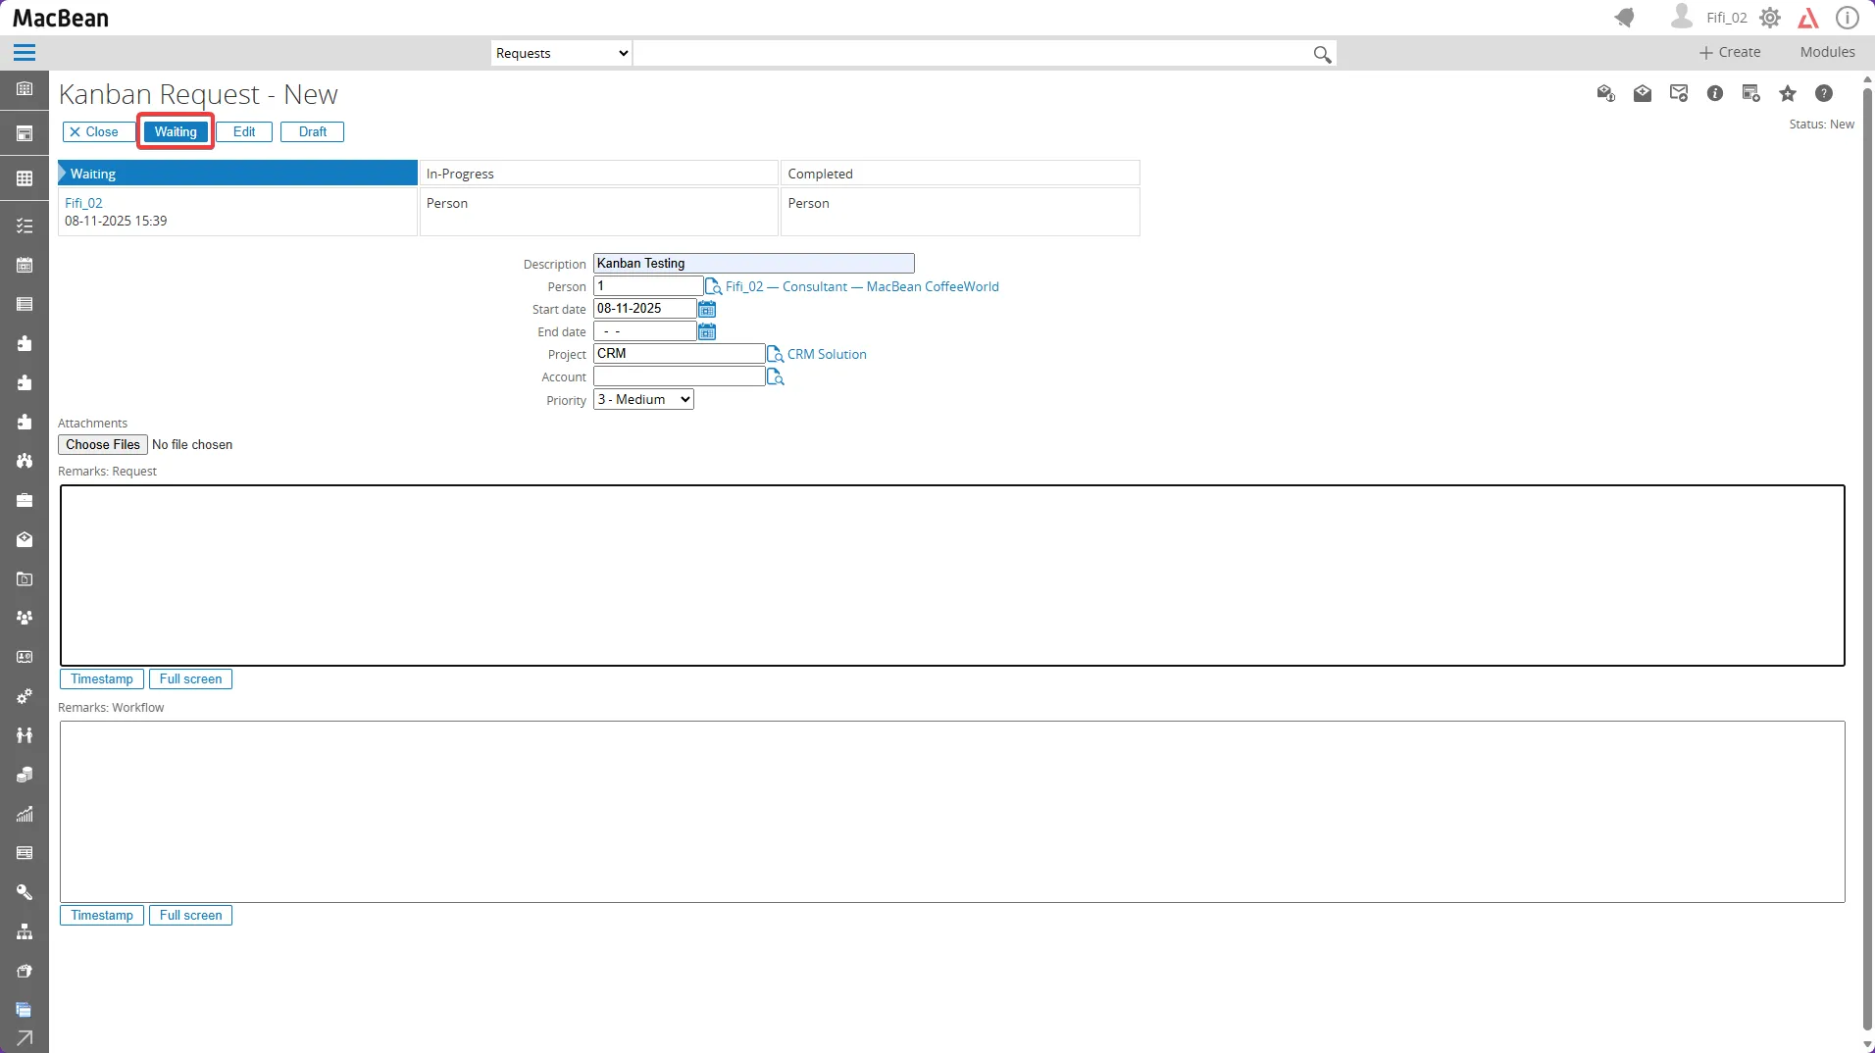Open the gears settings icon in sidebar

(x=25, y=696)
